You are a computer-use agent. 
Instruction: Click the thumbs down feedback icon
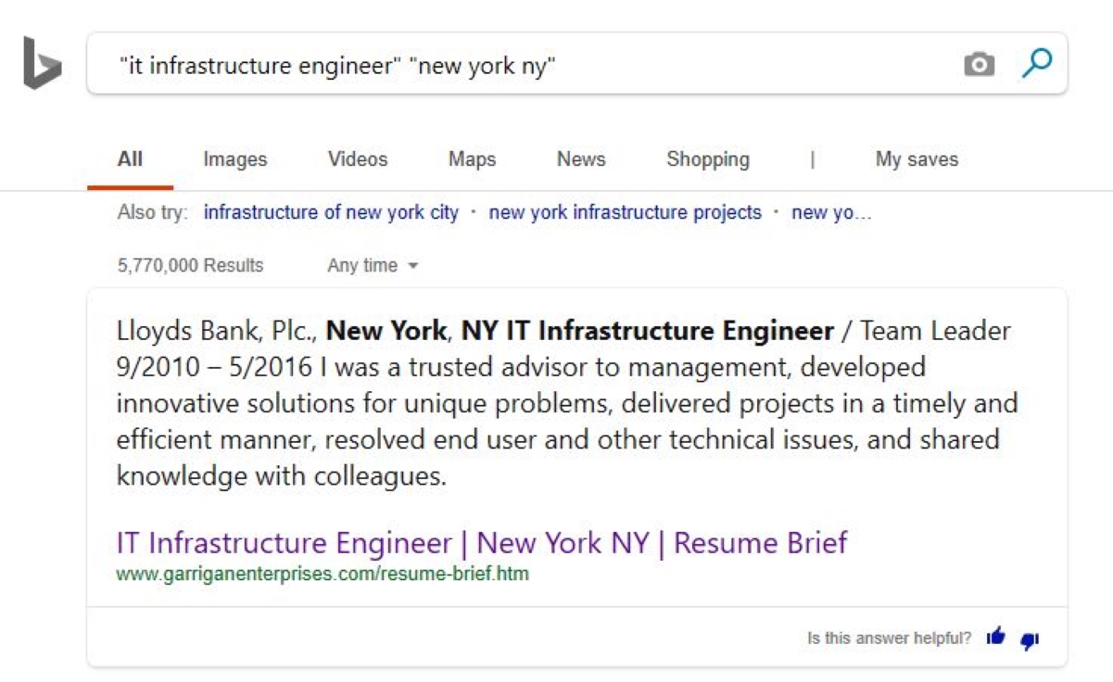(1030, 639)
